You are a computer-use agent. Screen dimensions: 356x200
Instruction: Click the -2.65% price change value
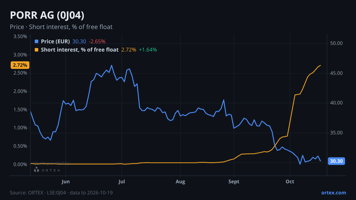[x=97, y=41]
